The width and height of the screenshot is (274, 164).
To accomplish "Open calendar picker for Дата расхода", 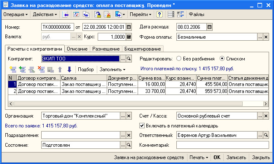I will click(209, 27).
